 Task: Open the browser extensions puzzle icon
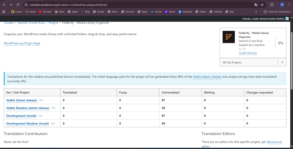point(272,5)
